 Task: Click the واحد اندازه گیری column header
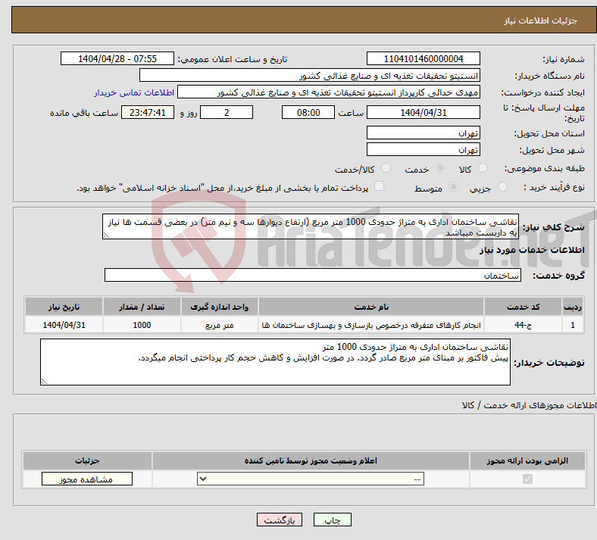[x=219, y=307]
